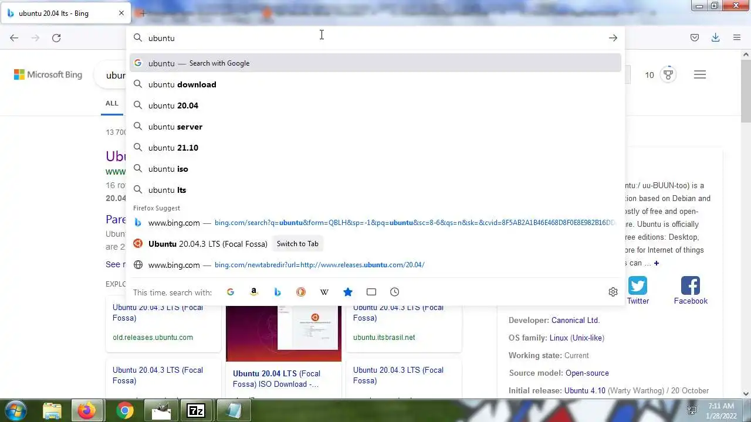751x422 pixels.
Task: Open the Open-source source model link
Action: tap(587, 373)
